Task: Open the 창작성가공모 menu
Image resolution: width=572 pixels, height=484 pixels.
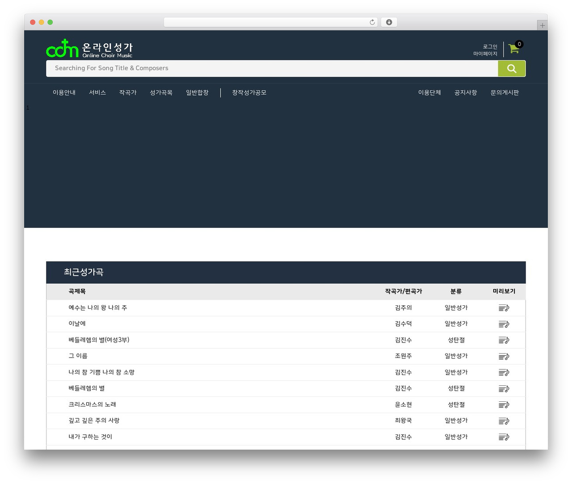Action: 249,92
